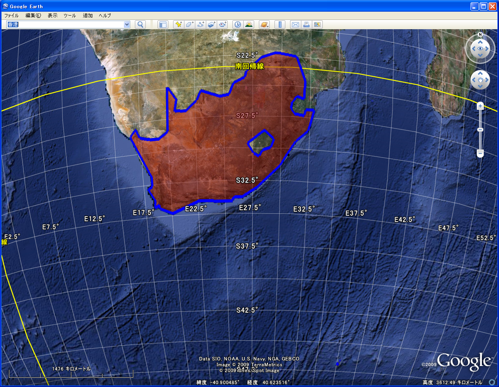
Task: Toggle sunlight across the landscape
Action: [249, 25]
